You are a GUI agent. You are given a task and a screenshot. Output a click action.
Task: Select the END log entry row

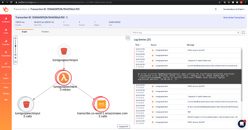(x=187, y=112)
